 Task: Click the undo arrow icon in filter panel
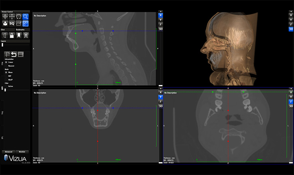point(14,54)
